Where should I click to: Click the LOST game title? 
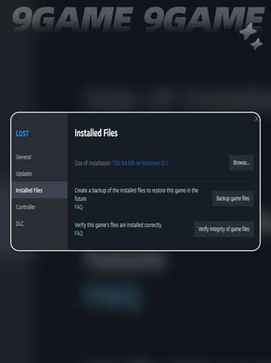point(23,134)
